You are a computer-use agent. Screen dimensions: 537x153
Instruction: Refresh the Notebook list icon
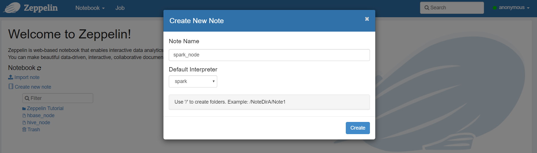pos(39,68)
